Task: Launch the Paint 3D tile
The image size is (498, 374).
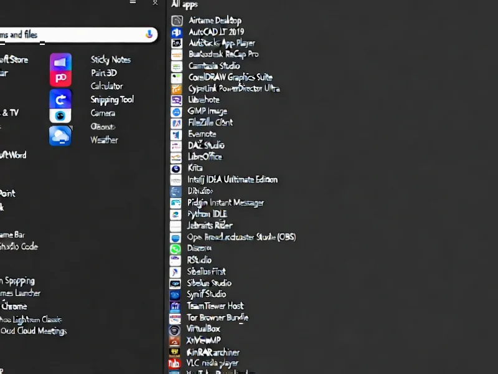Action: point(105,72)
